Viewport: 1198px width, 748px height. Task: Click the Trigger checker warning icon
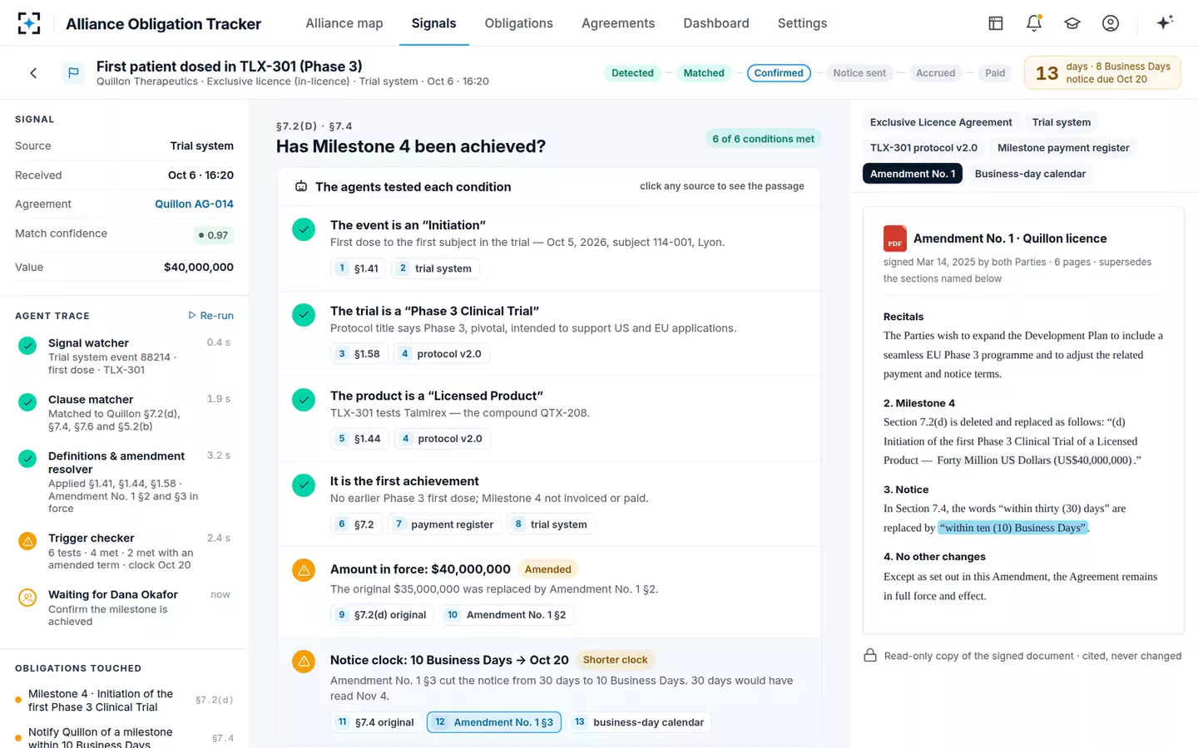27,541
